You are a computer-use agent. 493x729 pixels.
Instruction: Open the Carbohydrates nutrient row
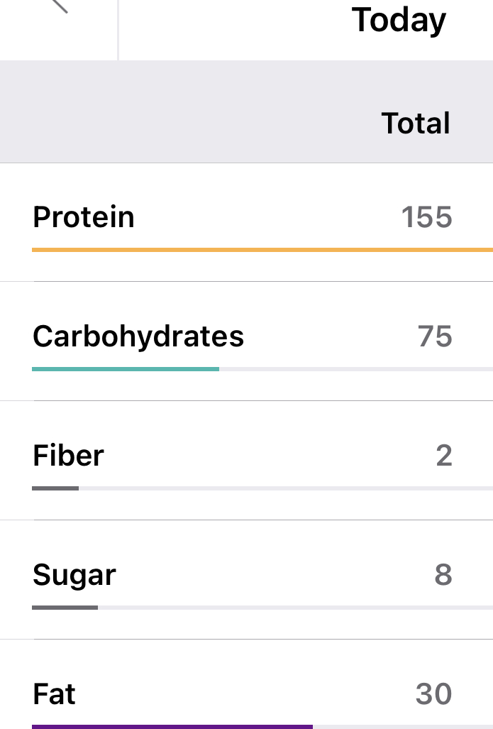click(246, 341)
